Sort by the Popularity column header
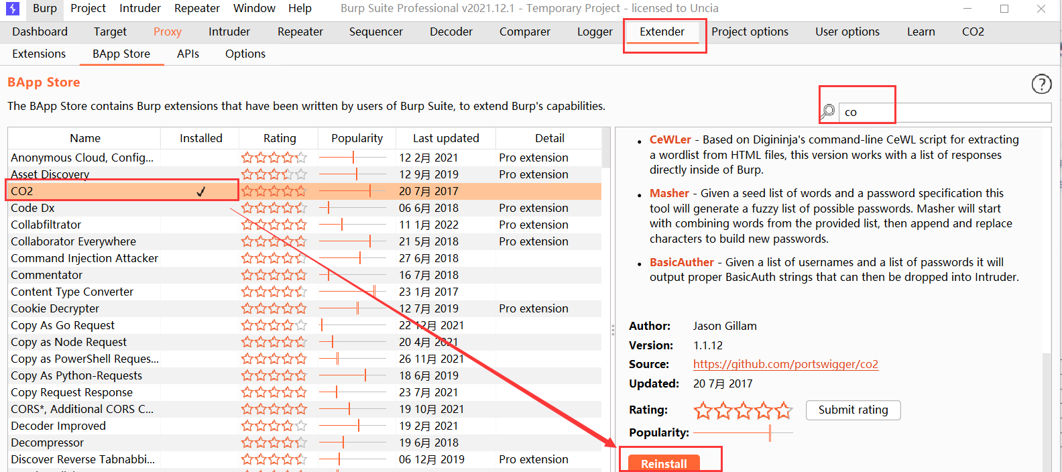Image resolution: width=1062 pixels, height=472 pixels. 357,138
